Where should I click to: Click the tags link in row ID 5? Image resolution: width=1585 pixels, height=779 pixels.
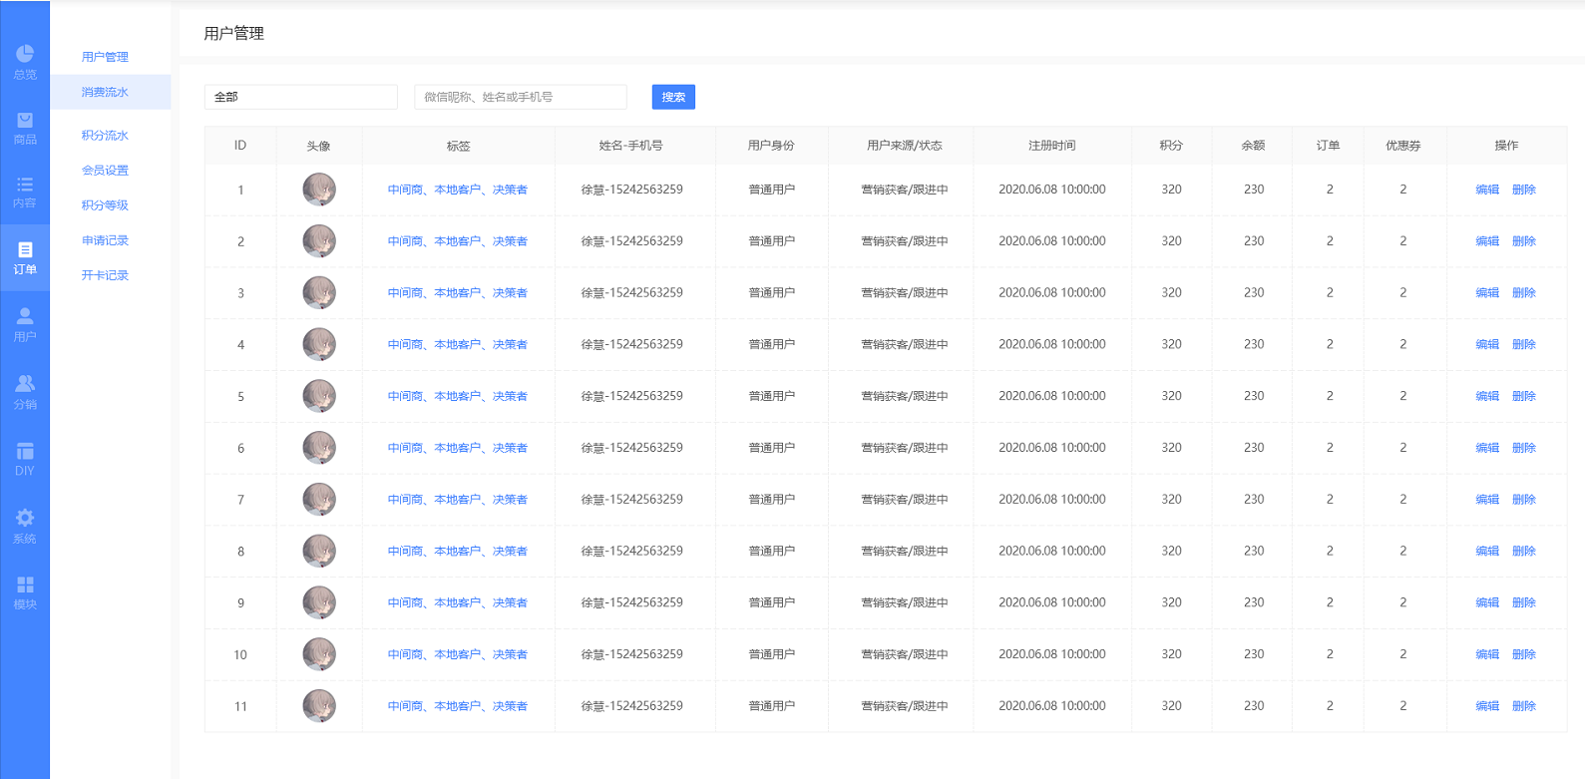click(458, 396)
